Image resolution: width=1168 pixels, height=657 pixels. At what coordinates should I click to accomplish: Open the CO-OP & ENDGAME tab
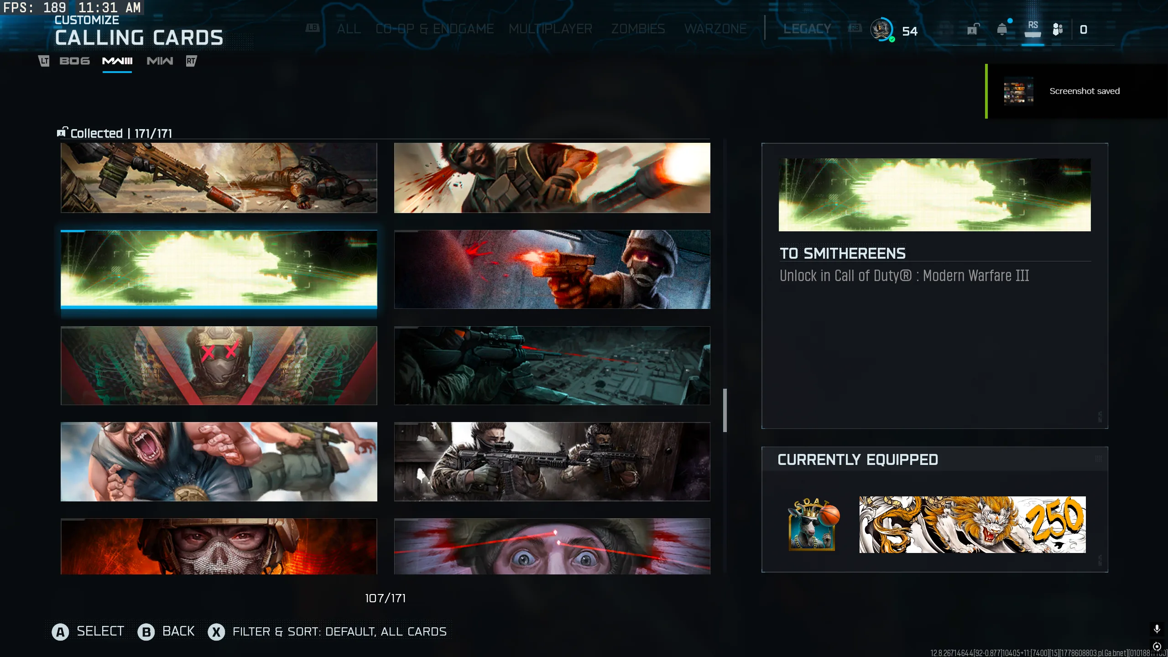tap(435, 29)
